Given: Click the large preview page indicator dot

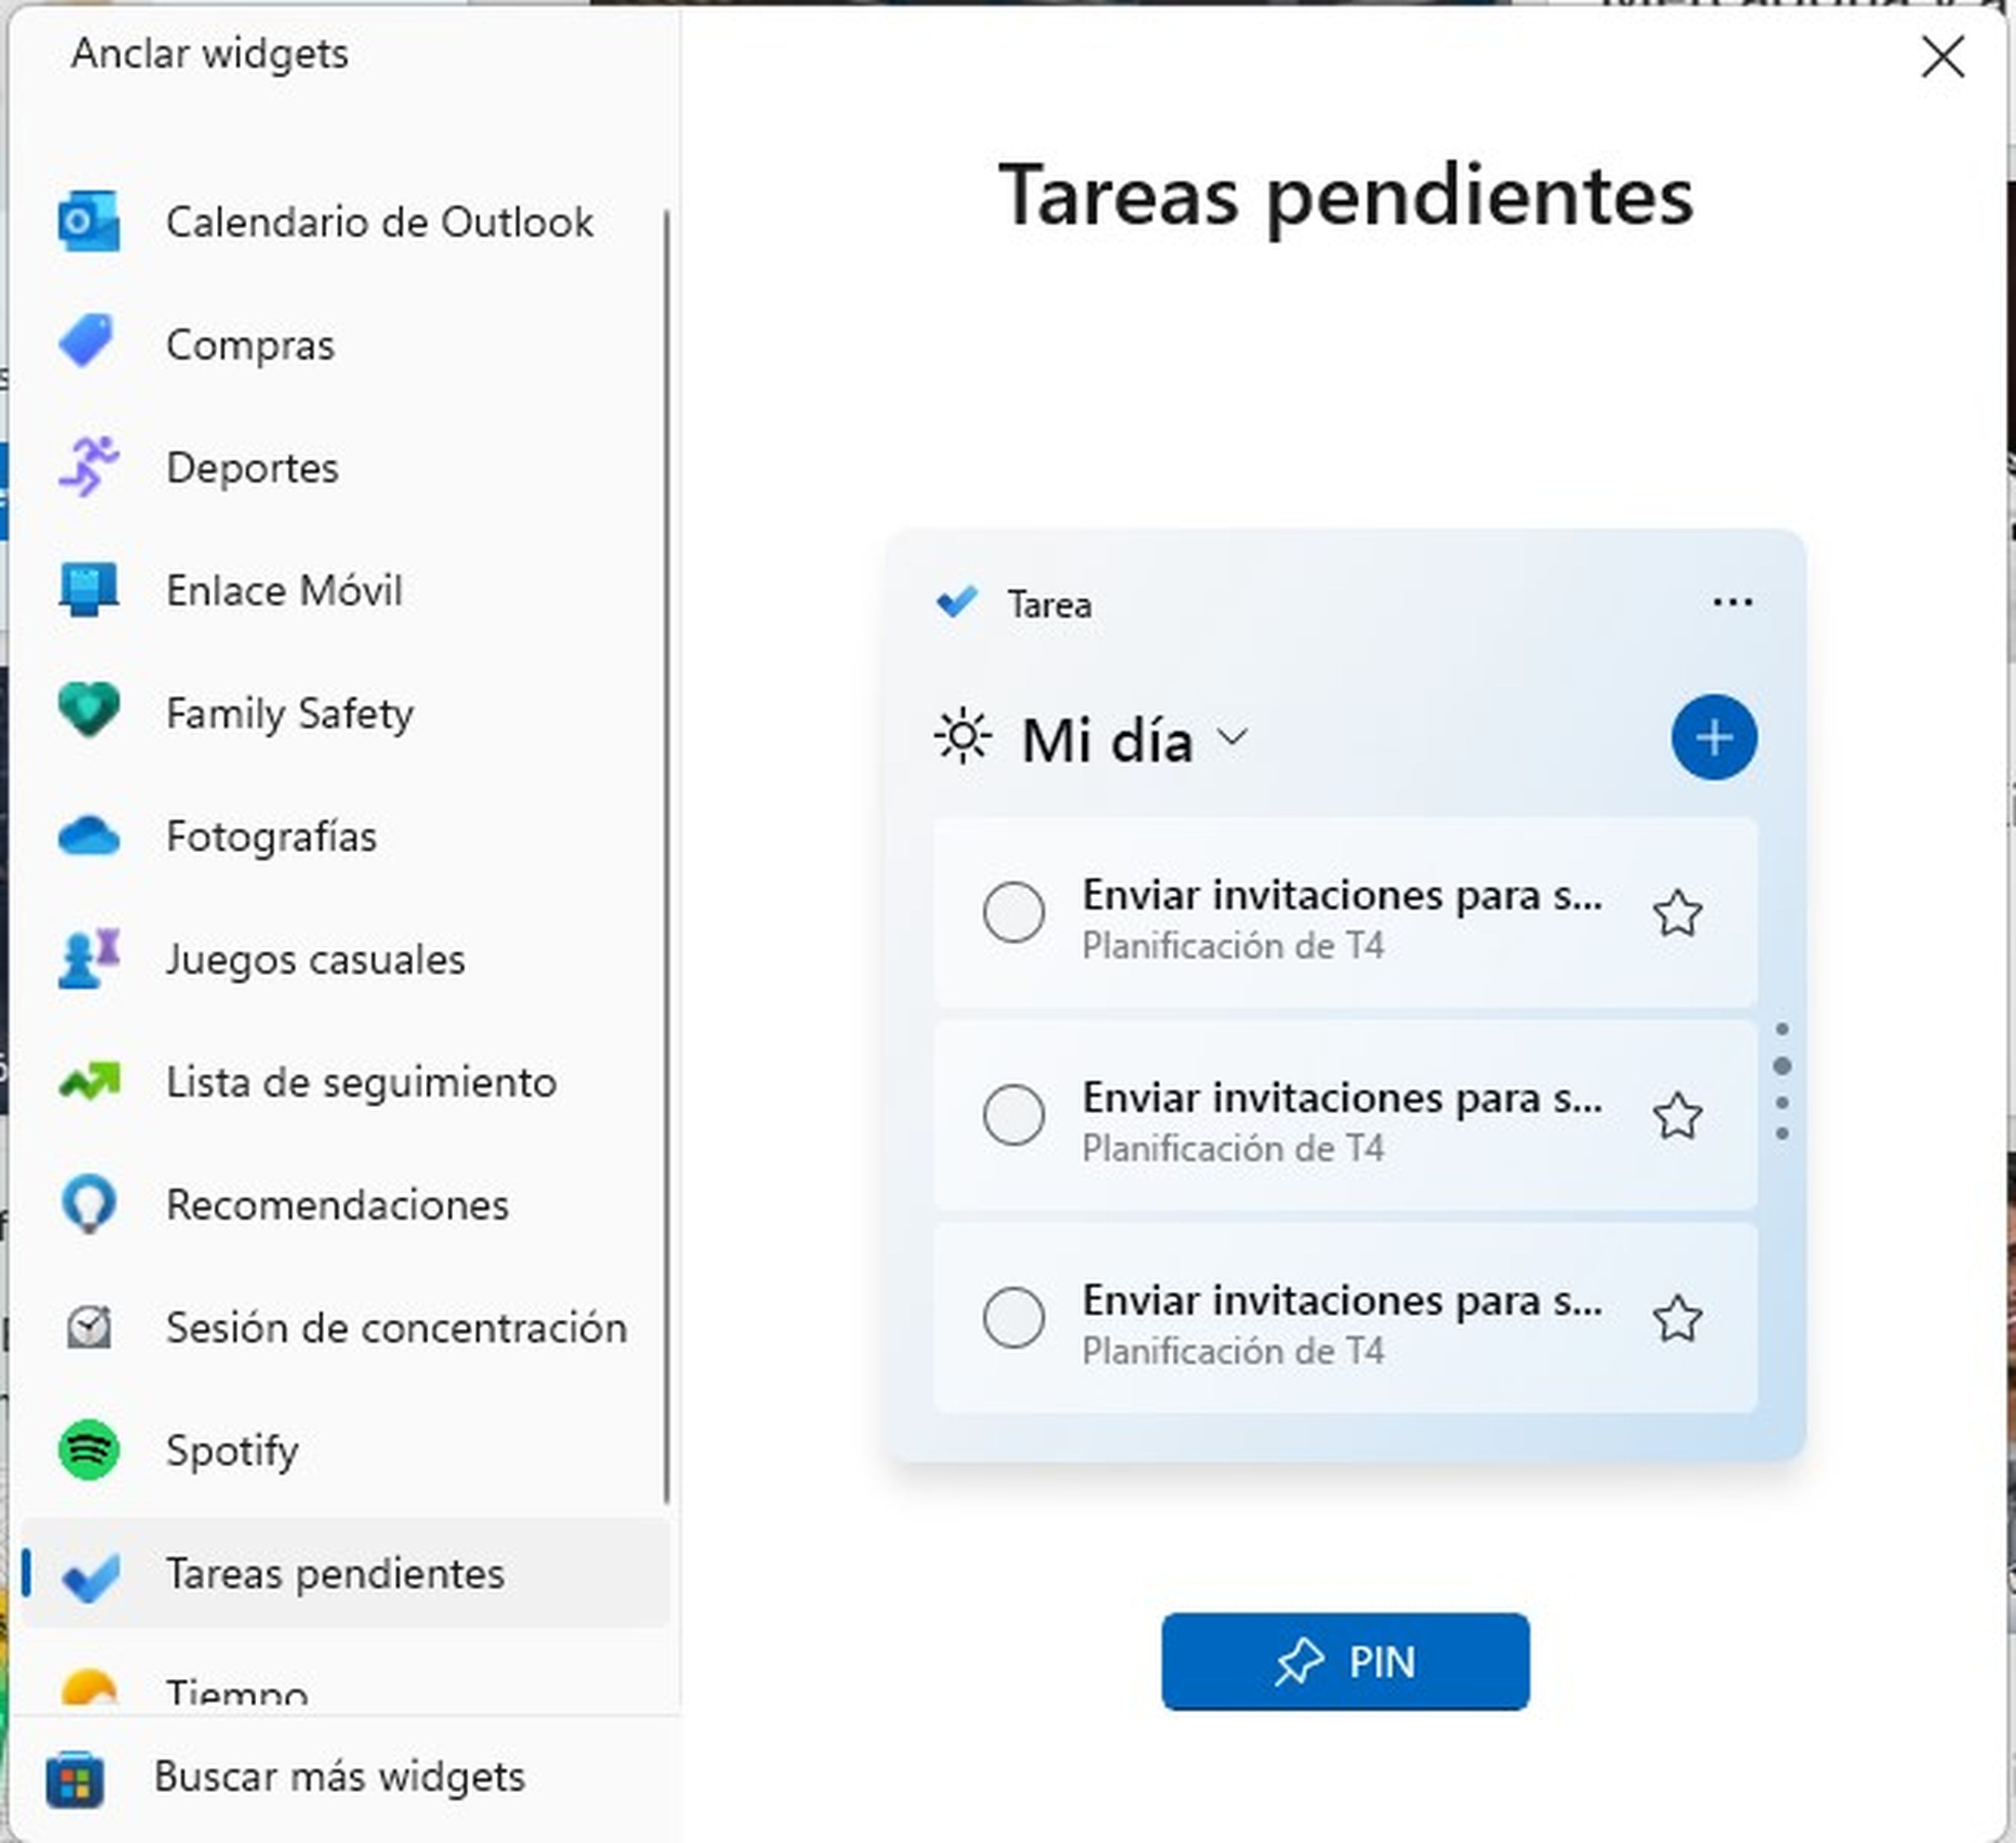Looking at the screenshot, I should coord(1781,1065).
